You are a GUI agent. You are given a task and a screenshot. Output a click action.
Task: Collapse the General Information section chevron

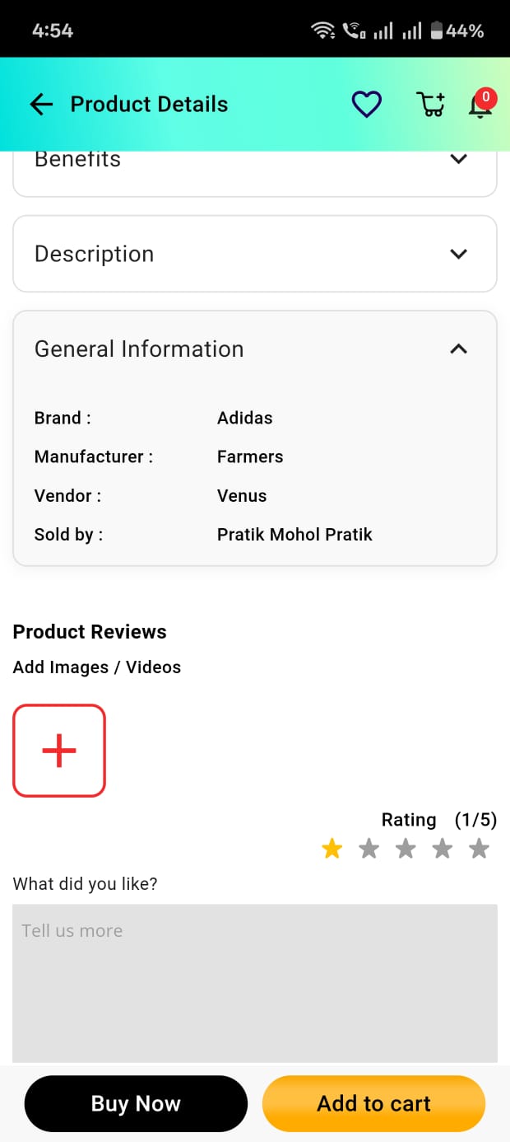click(x=459, y=349)
